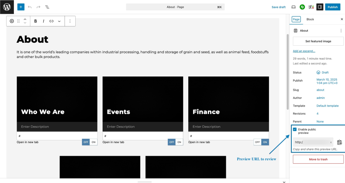345x183 pixels.
Task: Click the preview URL field
Action: click(x=313, y=142)
